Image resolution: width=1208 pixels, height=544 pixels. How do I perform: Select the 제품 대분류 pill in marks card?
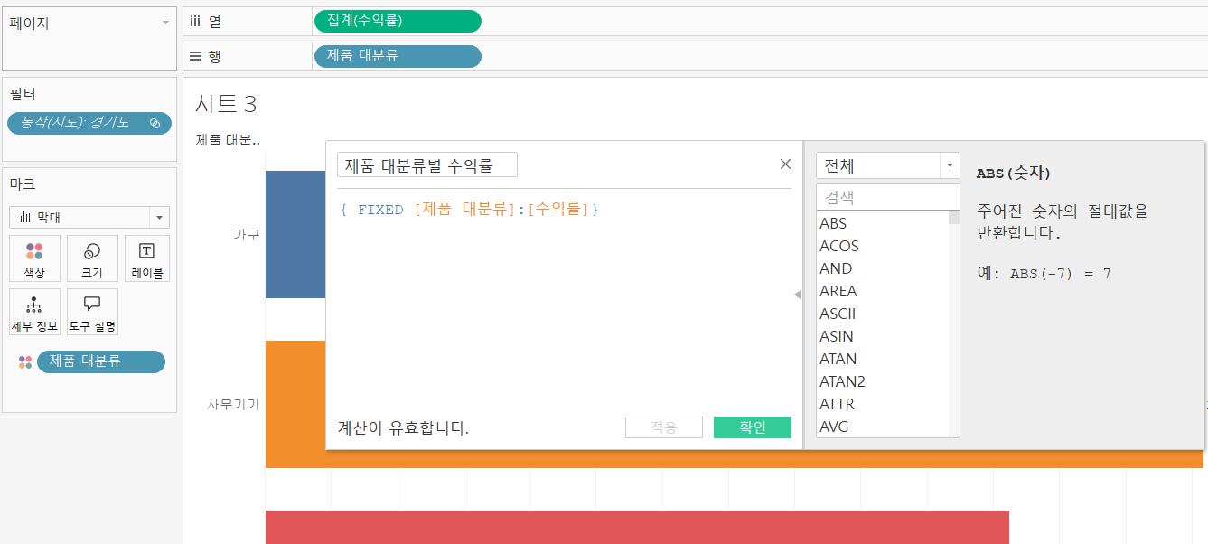[x=101, y=361]
